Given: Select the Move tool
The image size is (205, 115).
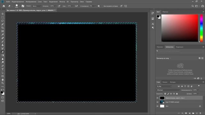Looking at the screenshot, I should [3, 14].
